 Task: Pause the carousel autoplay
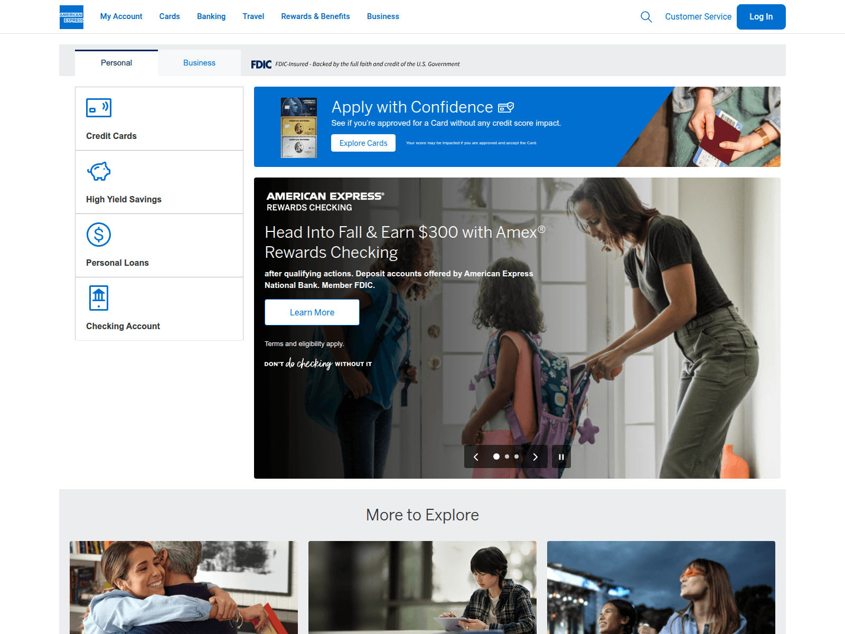561,457
